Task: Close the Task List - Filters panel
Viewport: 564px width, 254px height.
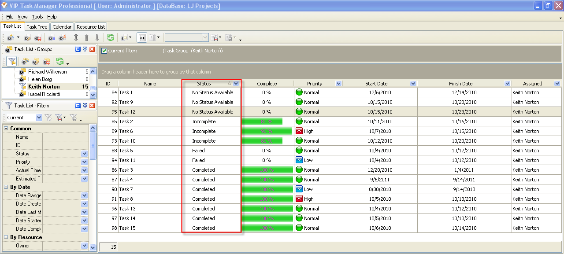Action: coord(92,106)
